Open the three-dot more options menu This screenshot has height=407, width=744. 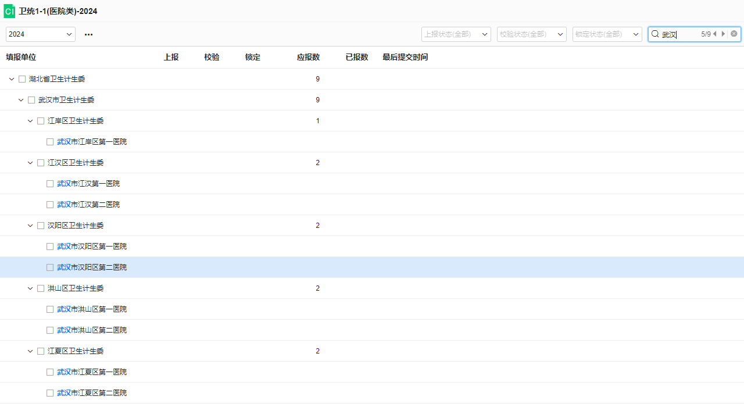click(x=88, y=34)
